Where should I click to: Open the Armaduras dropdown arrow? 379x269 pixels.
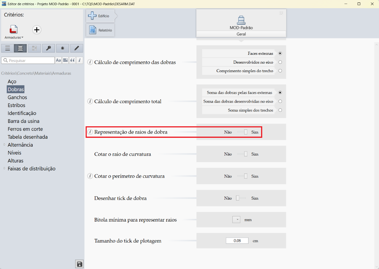[22, 37]
